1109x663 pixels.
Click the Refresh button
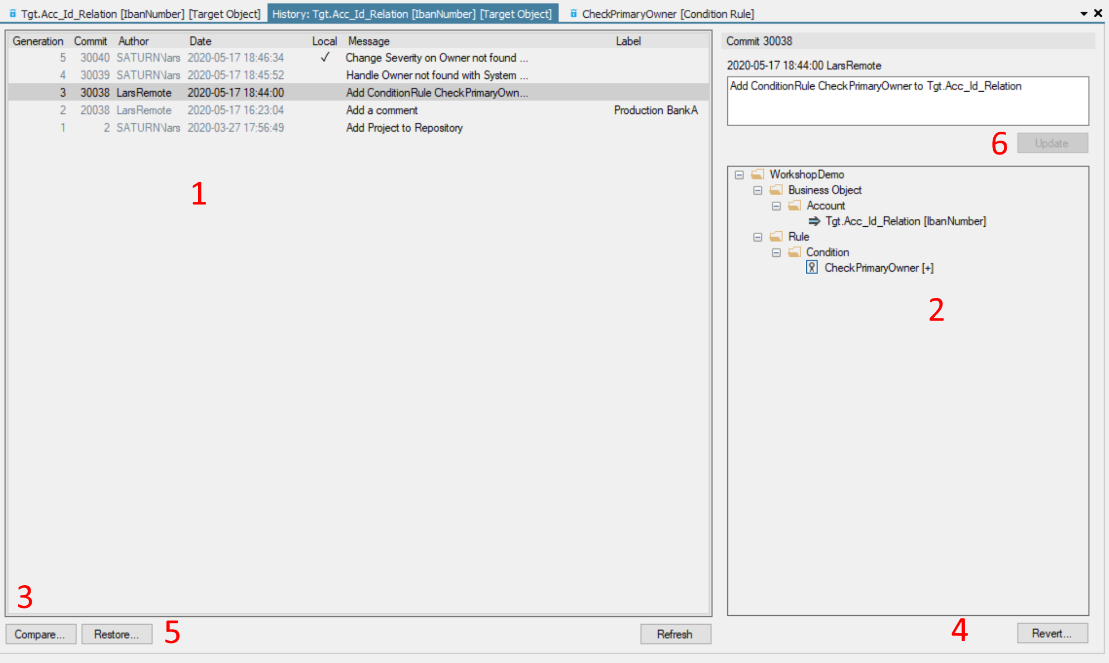(675, 634)
